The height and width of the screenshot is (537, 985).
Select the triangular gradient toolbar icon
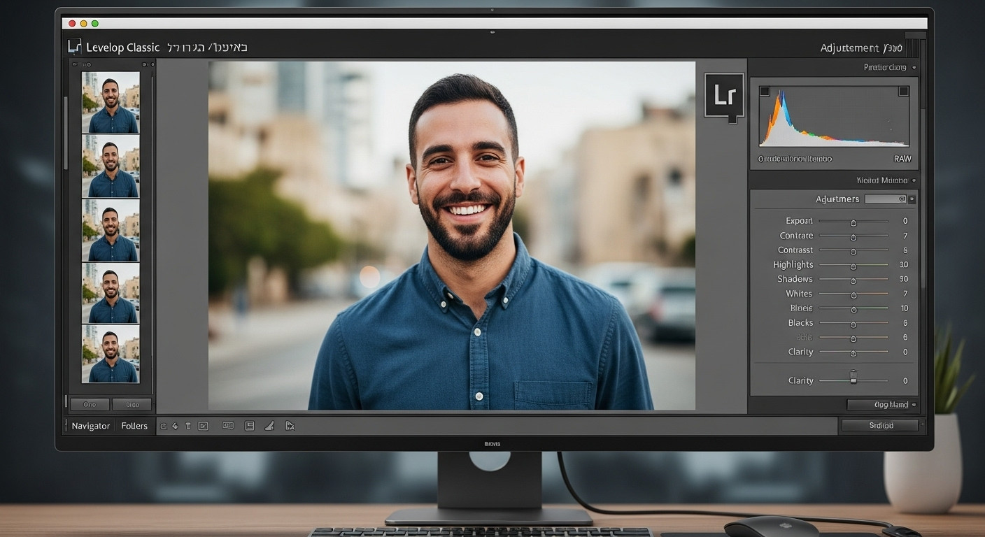[269, 425]
